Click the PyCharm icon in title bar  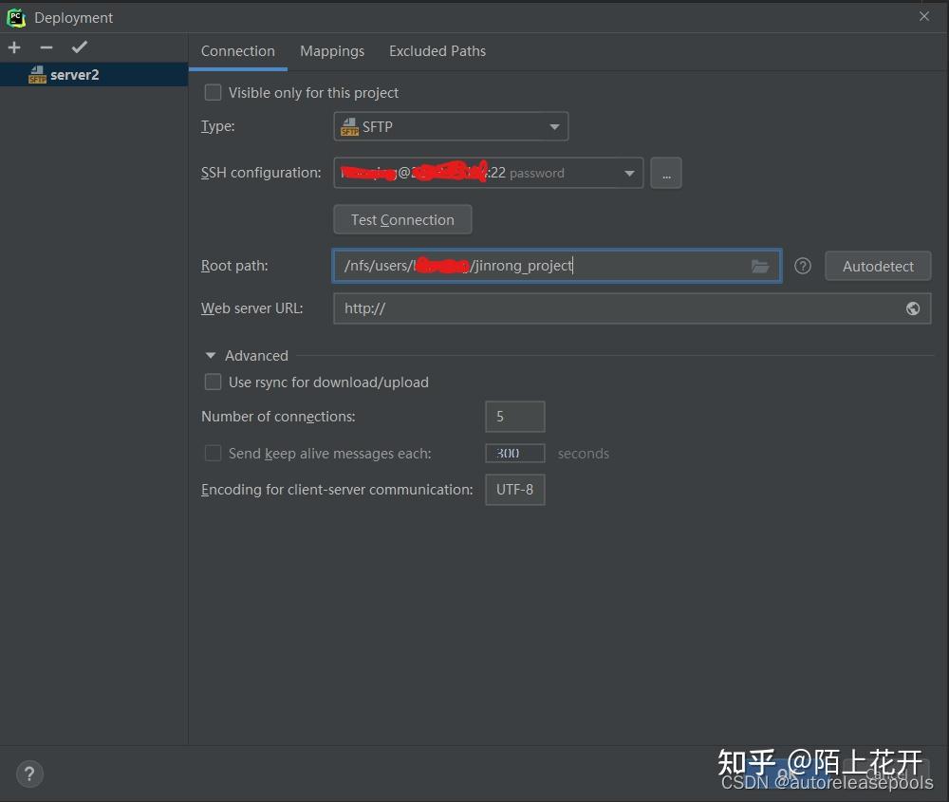click(15, 17)
